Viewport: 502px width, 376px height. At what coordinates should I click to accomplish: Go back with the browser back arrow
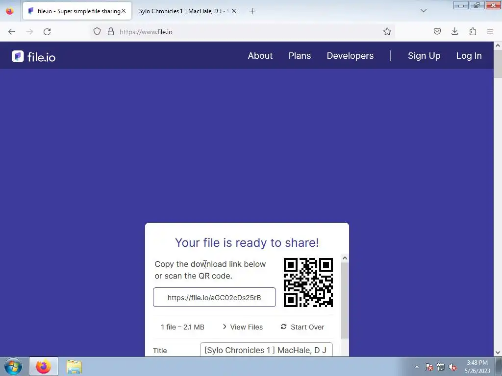tap(12, 32)
